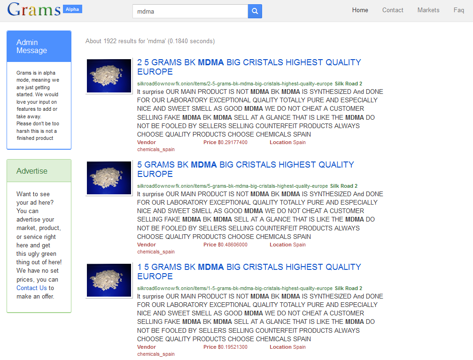Open the '1 5 GRAMS BK' result title
The height and width of the screenshot is (360, 473).
point(249,272)
